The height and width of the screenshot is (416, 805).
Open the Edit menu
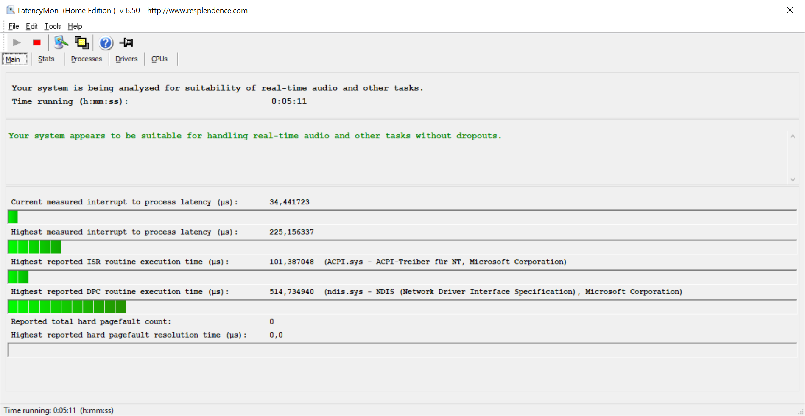(x=31, y=26)
